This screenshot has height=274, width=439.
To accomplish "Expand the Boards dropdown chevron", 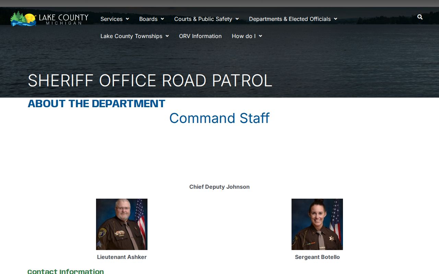I will click(162, 19).
